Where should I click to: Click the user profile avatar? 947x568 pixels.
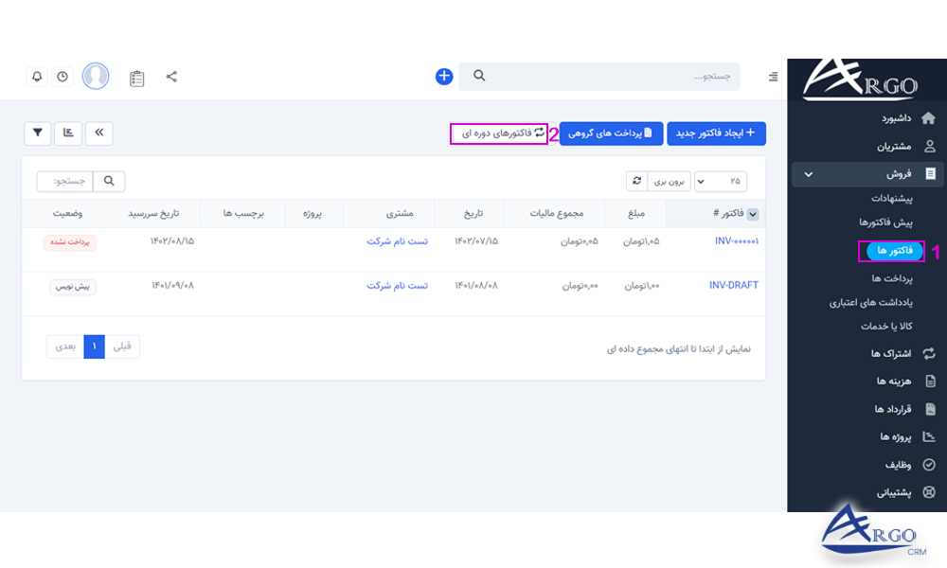(x=96, y=76)
